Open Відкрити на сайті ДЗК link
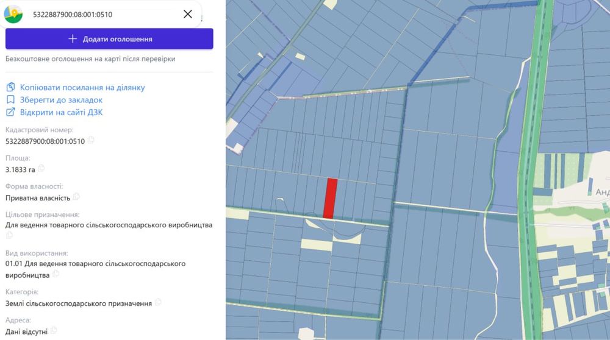The width and height of the screenshot is (610, 340). 62,112
